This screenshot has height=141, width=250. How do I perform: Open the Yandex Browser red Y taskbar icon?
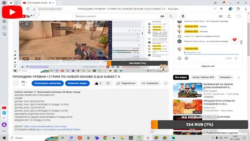click(x=148, y=138)
